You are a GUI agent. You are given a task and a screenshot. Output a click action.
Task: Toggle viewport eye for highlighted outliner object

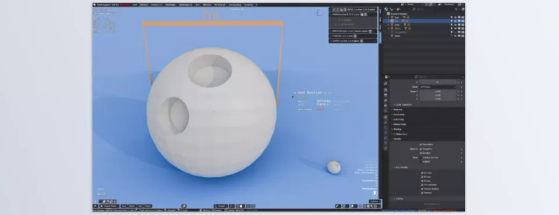point(455,21)
